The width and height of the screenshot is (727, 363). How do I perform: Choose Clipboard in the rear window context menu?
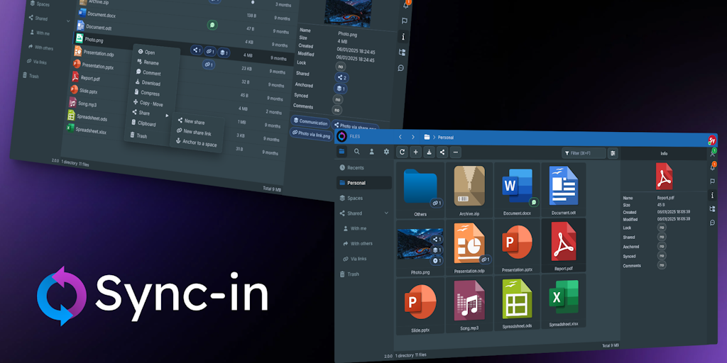click(143, 123)
